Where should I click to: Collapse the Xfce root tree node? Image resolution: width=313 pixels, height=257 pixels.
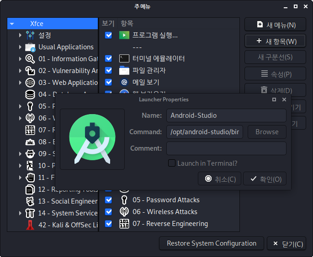12,24
